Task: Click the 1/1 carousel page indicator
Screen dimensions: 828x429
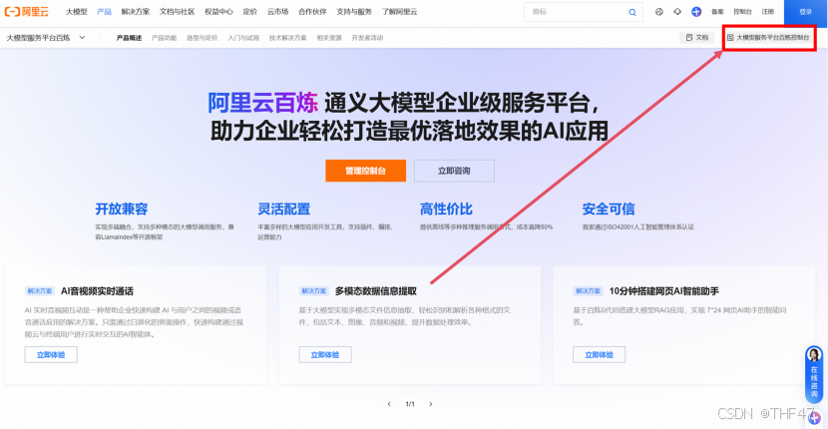Action: (x=410, y=404)
